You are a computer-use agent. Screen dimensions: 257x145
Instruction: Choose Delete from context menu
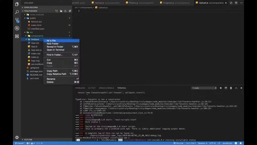point(61,82)
